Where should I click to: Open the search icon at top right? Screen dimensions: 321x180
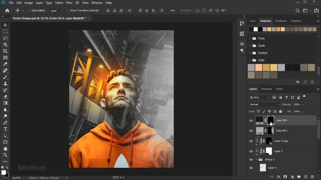pos(297,10)
